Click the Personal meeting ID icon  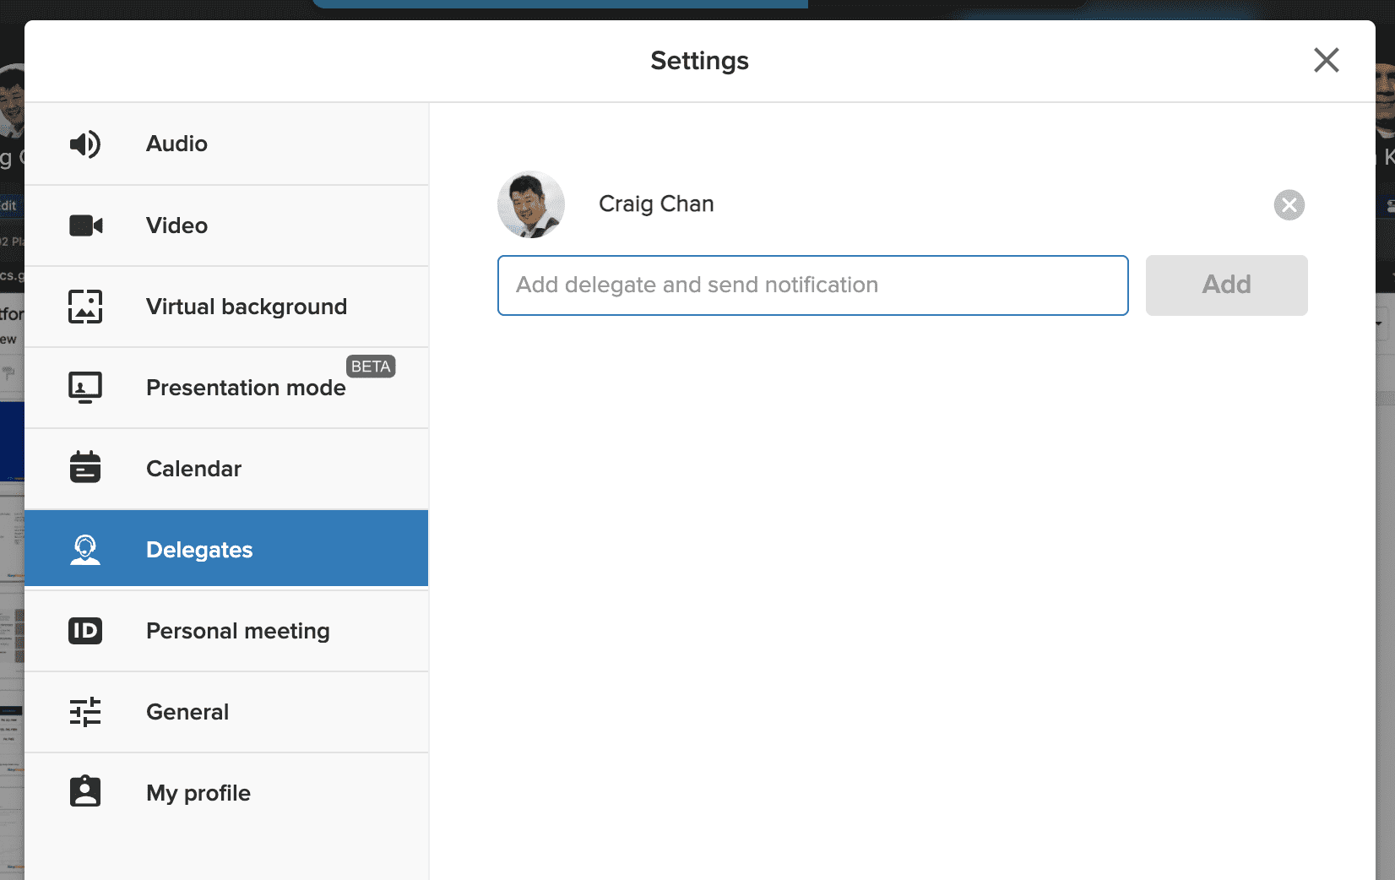tap(85, 631)
